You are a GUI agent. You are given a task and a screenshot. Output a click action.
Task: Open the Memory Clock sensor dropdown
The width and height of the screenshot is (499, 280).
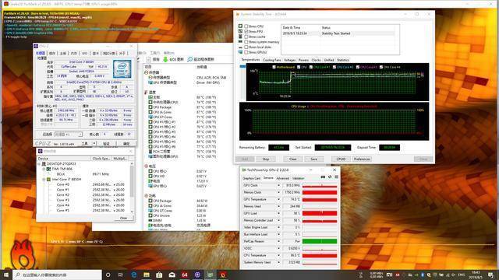pyautogui.click(x=279, y=192)
